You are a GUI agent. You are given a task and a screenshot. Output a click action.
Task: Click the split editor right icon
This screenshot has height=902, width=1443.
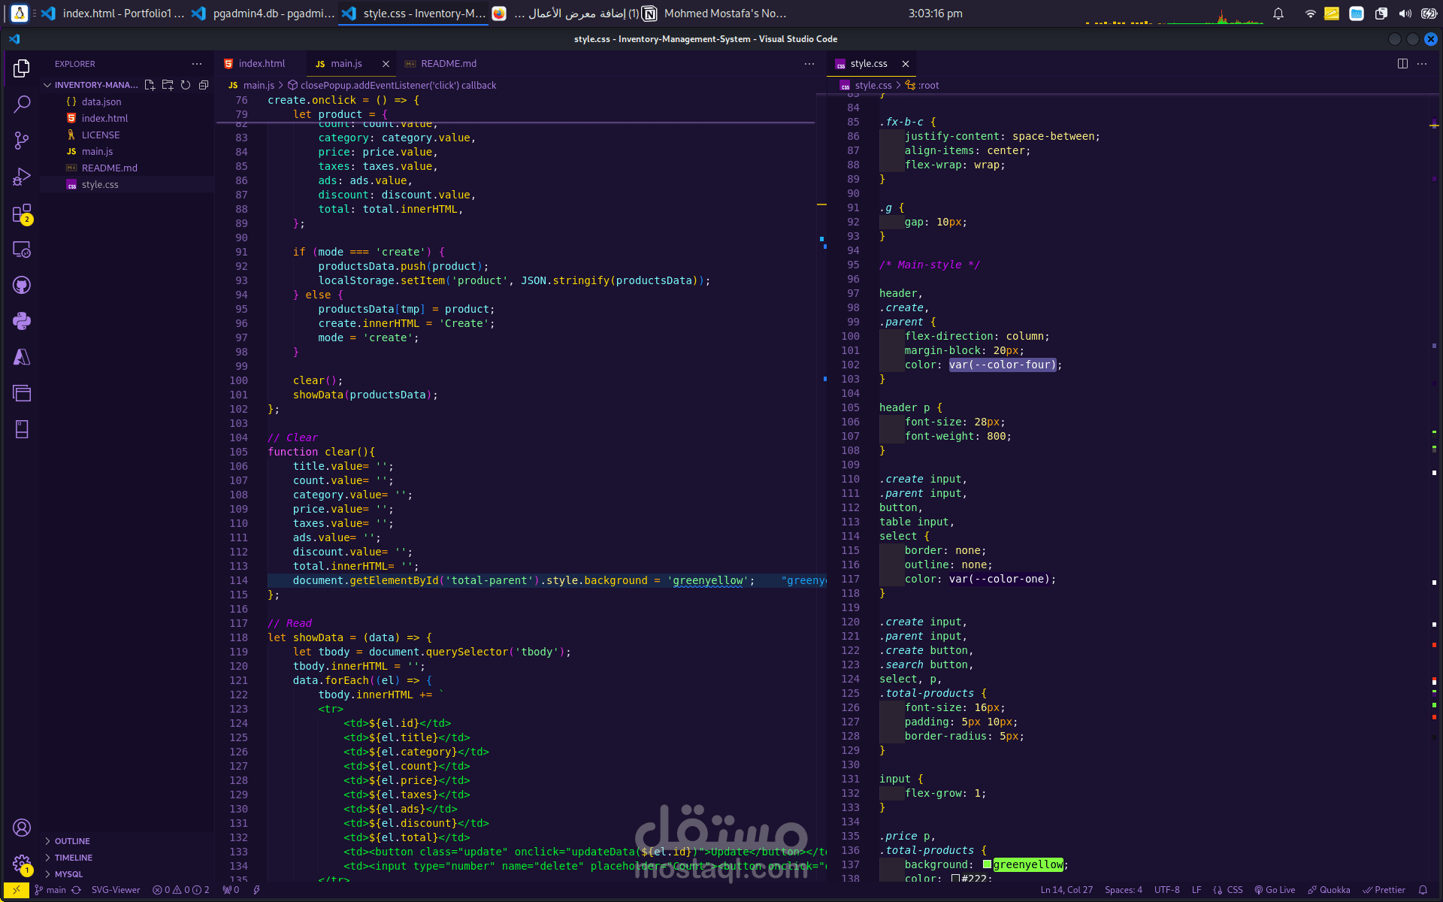pos(1402,64)
